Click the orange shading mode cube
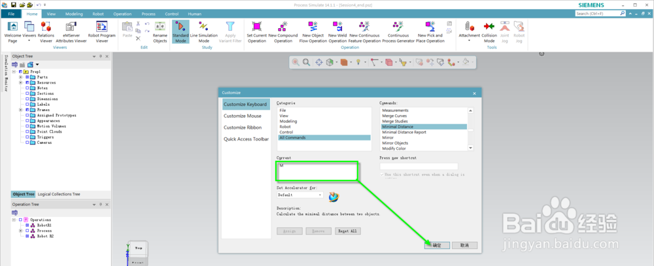This screenshot has height=266, width=654. 344,62
